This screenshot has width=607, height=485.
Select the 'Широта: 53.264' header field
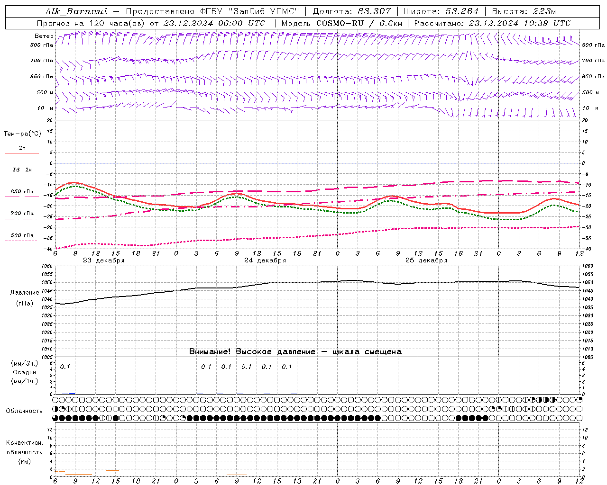pyautogui.click(x=441, y=11)
